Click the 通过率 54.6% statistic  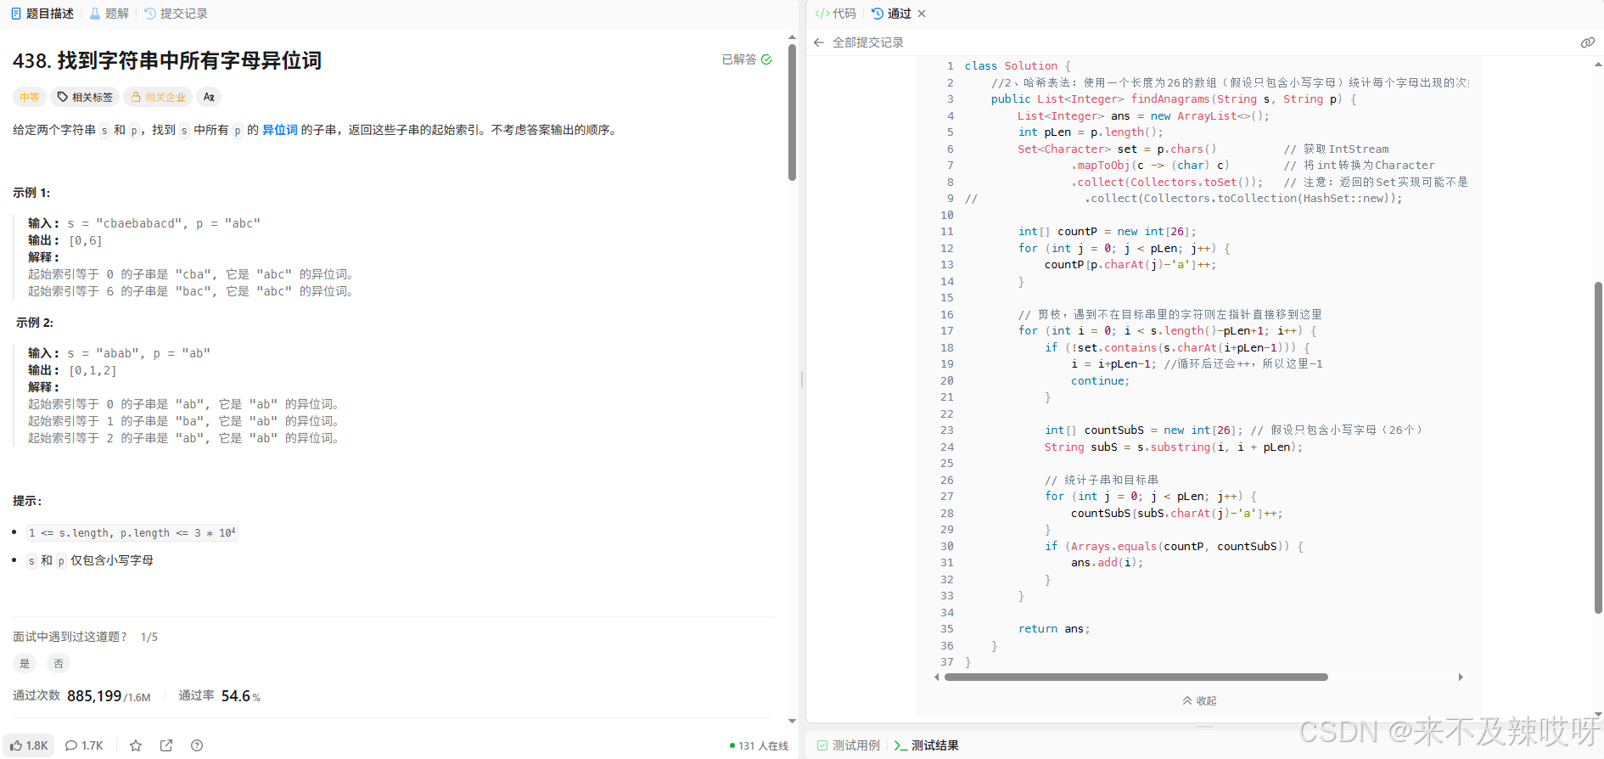click(219, 696)
